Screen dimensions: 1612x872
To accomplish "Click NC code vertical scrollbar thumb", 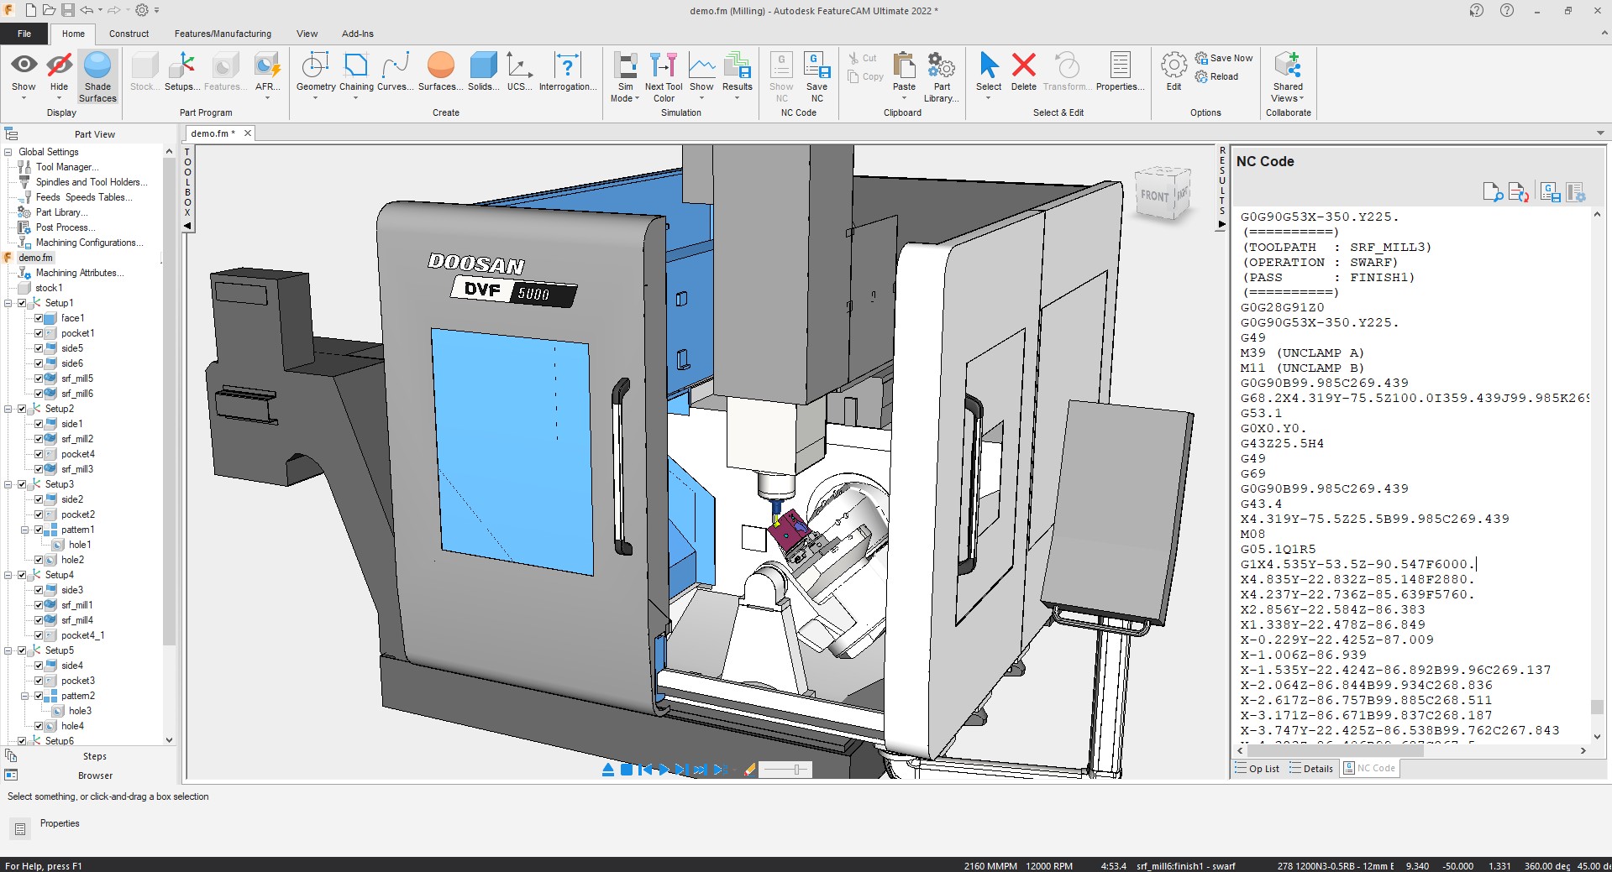I will (1597, 707).
